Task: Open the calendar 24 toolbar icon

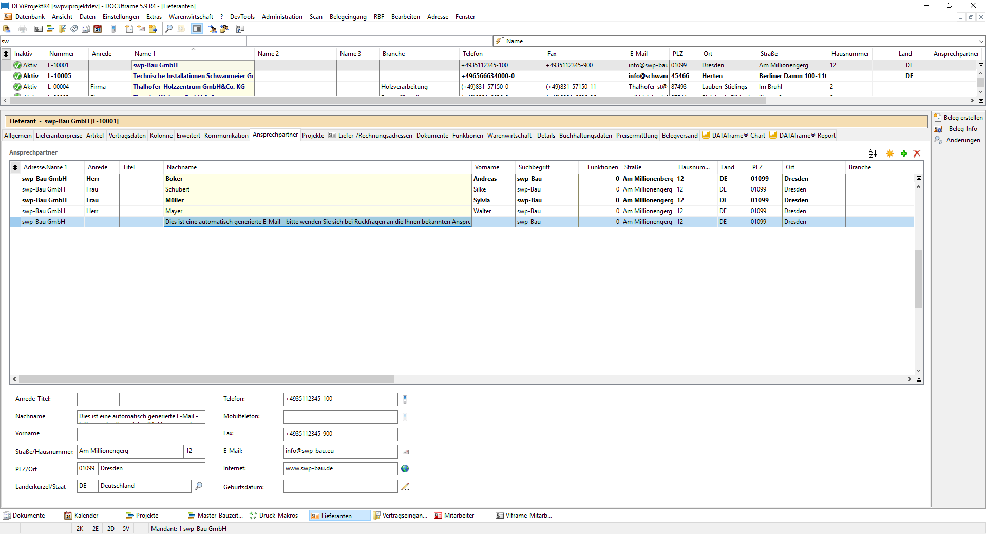Action: pos(98,29)
